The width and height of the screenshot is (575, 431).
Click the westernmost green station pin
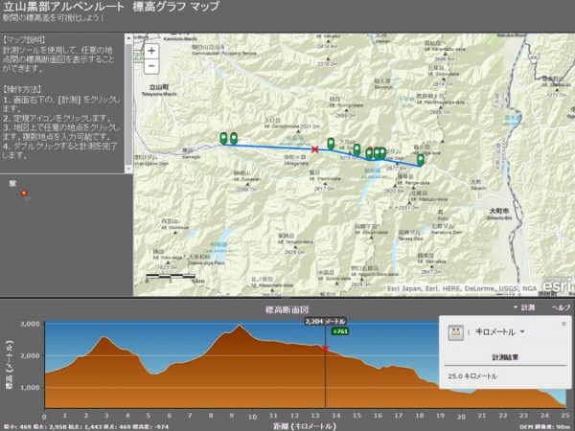[223, 138]
